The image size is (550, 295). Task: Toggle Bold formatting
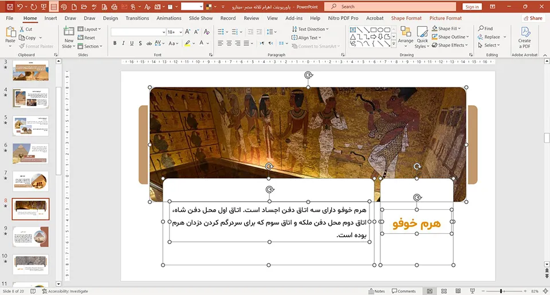click(115, 43)
